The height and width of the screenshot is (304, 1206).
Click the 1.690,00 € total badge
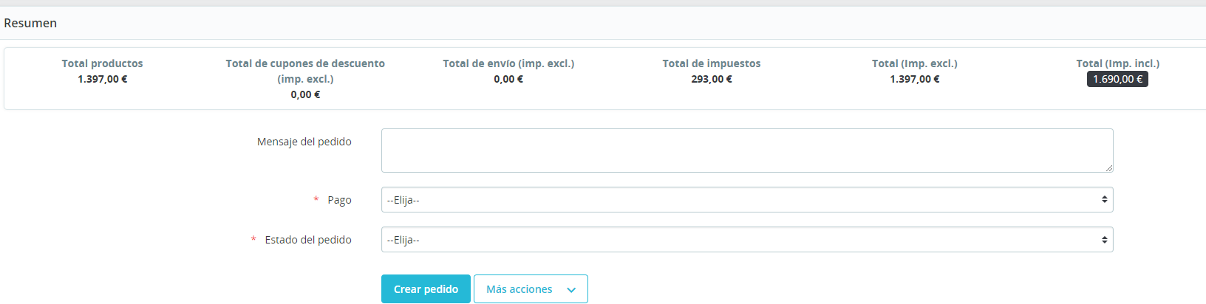pyautogui.click(x=1117, y=79)
